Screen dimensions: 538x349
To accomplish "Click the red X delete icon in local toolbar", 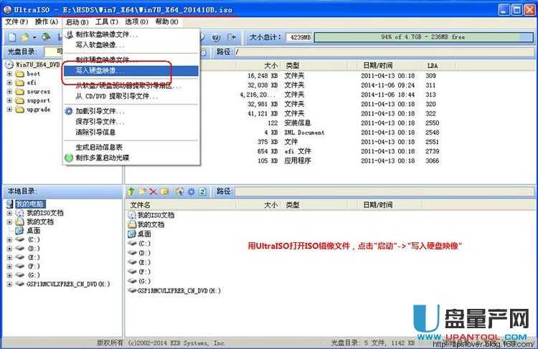I will [153, 192].
